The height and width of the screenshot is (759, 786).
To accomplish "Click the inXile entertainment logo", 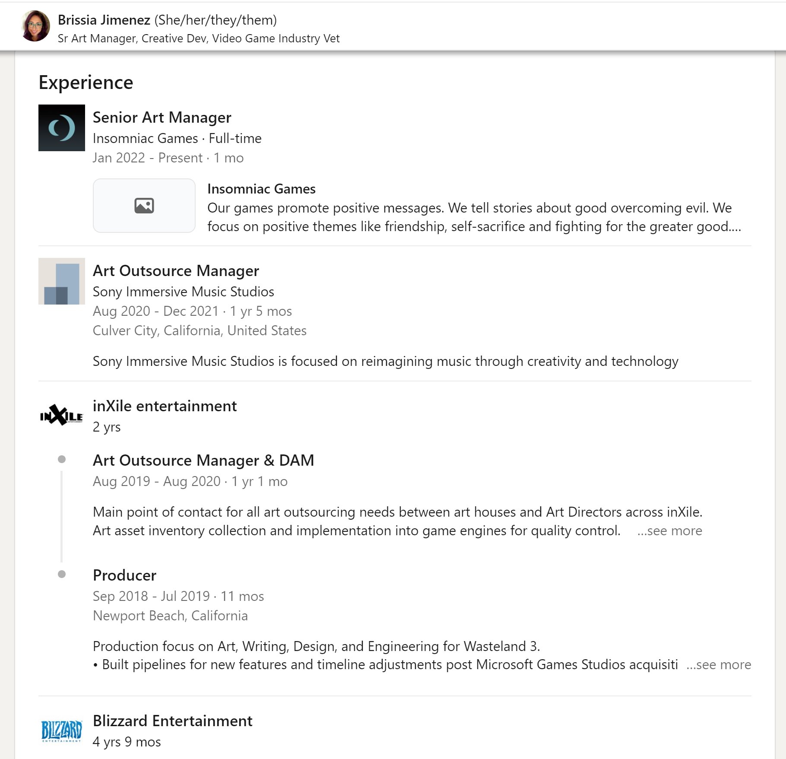I will [x=62, y=416].
